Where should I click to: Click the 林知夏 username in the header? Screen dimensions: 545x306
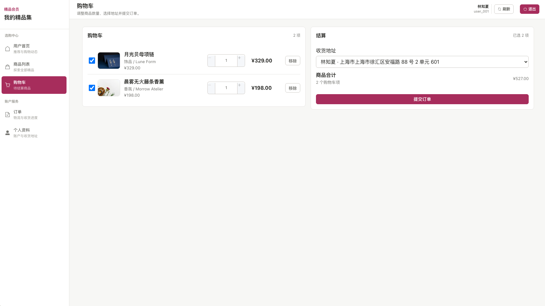click(x=483, y=7)
